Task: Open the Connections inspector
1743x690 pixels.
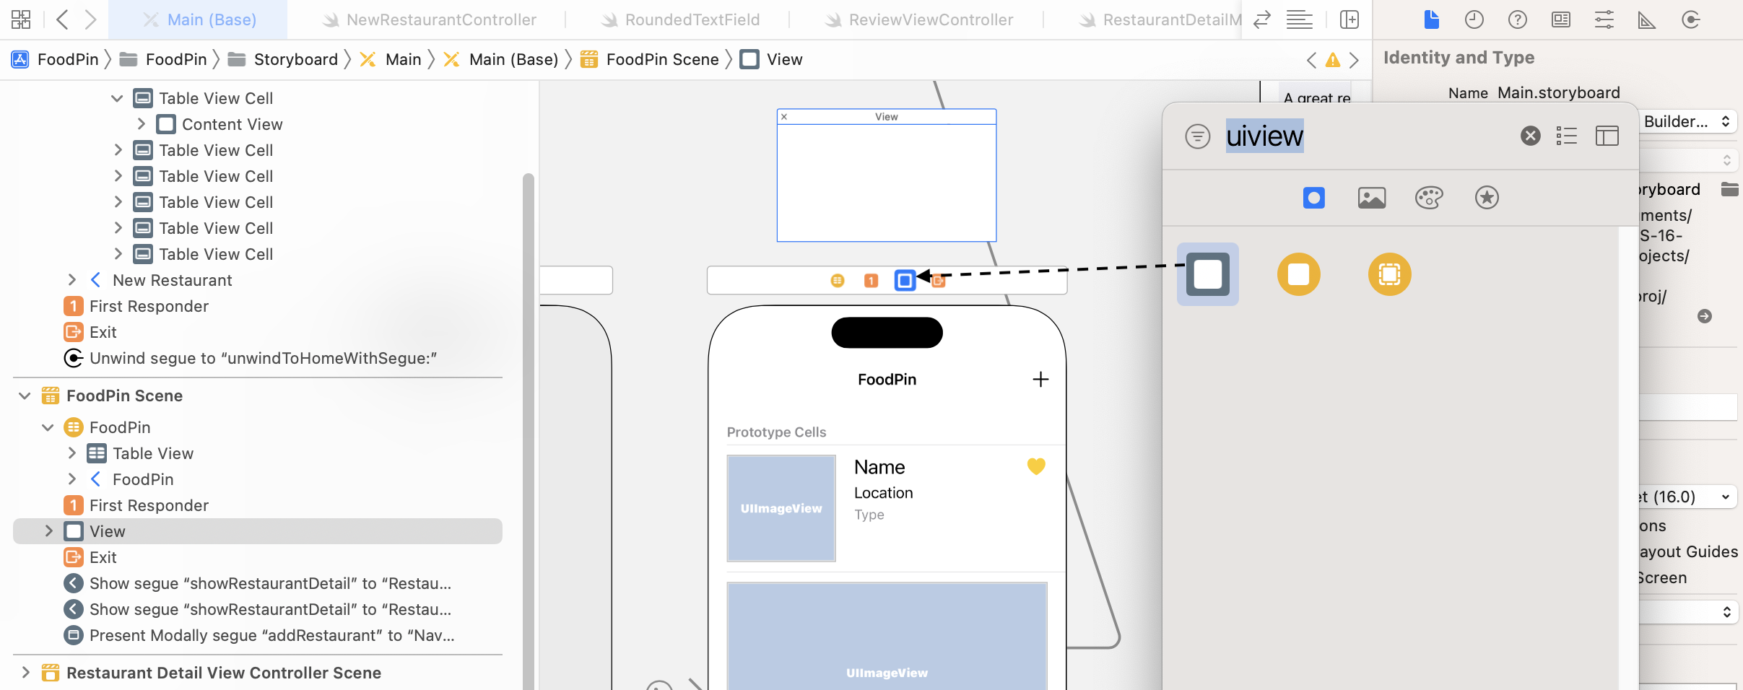Action: tap(1691, 19)
